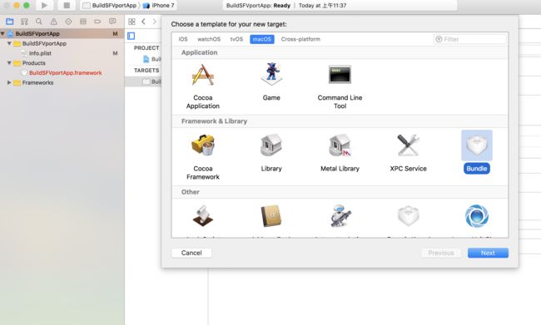The height and width of the screenshot is (325, 541).
Task: Expand the Frameworks group
Action: 9,83
